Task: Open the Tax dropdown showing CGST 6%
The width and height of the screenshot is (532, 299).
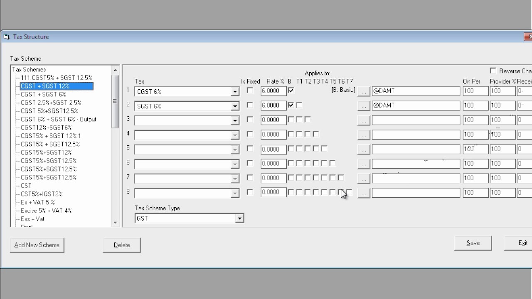Action: click(235, 91)
